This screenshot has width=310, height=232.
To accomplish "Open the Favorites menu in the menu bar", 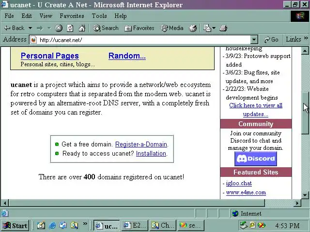I will tap(72, 16).
